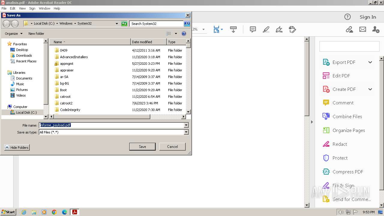Click Sign In link
Viewport: 384px width, 216px height.
click(368, 17)
